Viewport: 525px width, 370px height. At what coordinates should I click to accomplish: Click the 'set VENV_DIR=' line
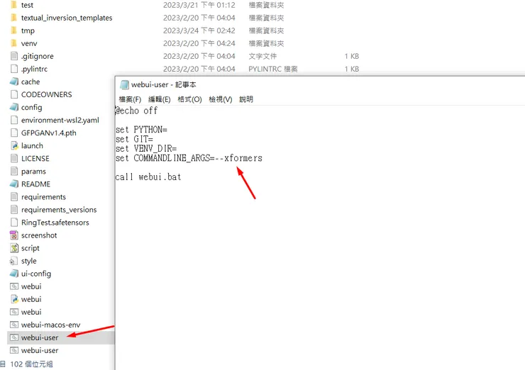tap(146, 149)
